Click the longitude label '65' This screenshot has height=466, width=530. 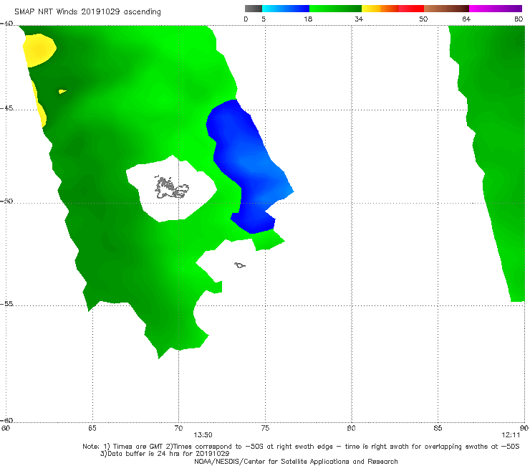92,428
